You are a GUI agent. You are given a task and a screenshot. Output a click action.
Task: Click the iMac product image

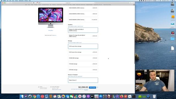pyautogui.click(x=51, y=18)
